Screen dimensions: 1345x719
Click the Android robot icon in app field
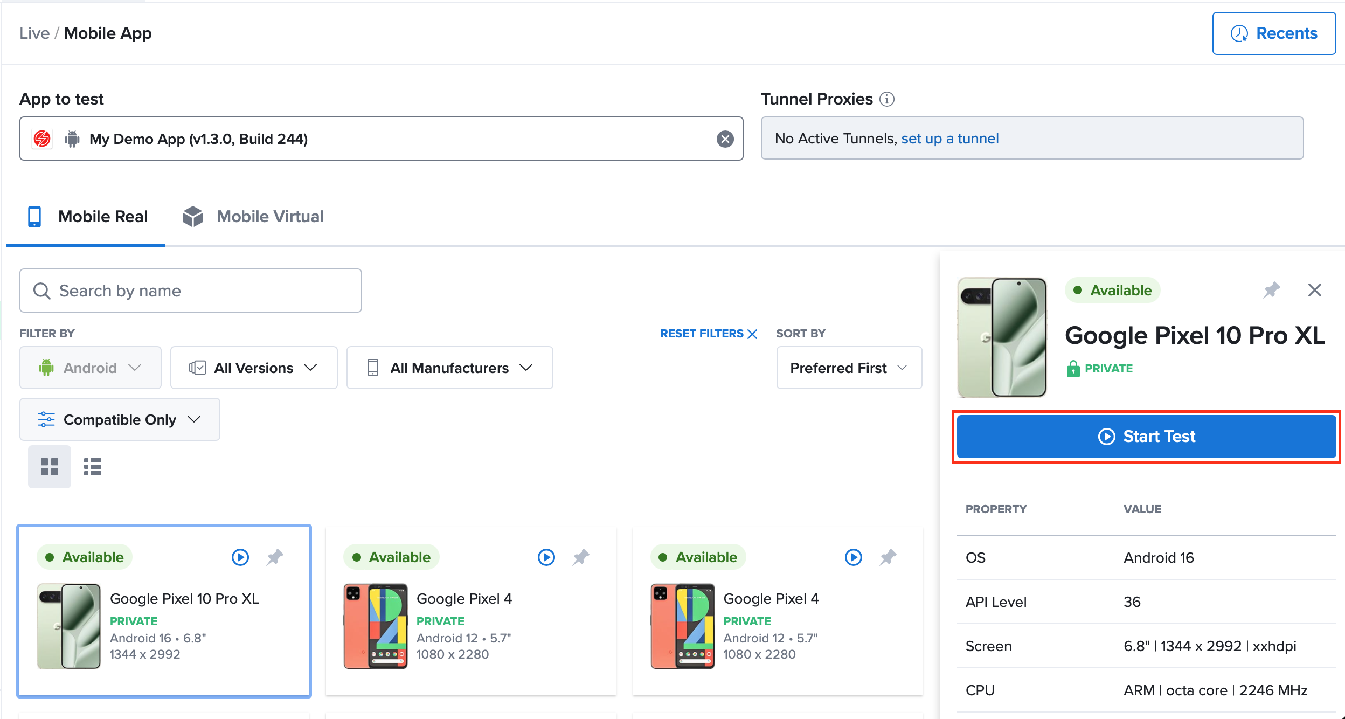[x=72, y=139]
